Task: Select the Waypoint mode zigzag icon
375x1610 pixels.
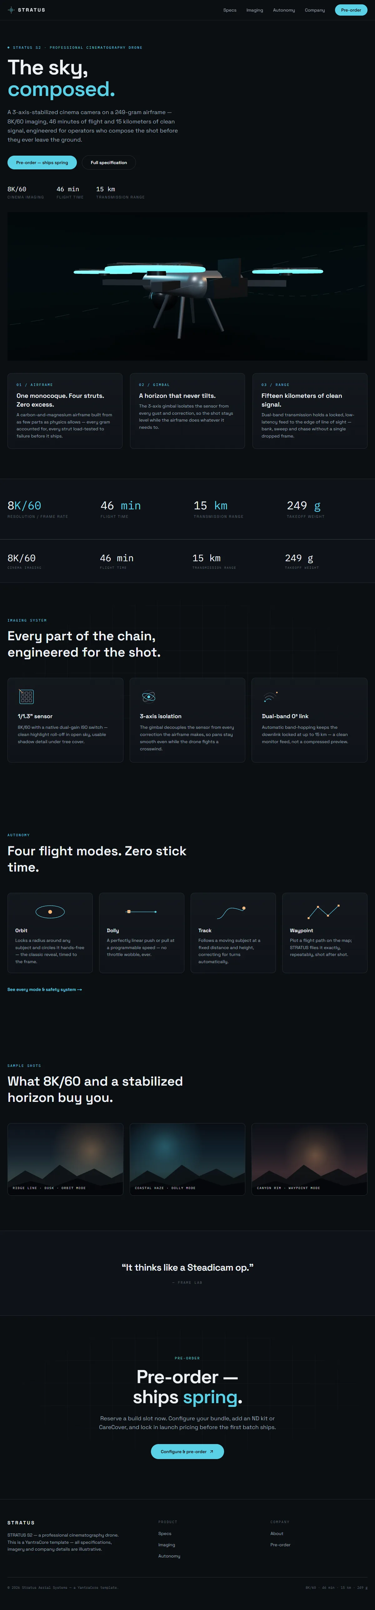Action: (x=324, y=911)
